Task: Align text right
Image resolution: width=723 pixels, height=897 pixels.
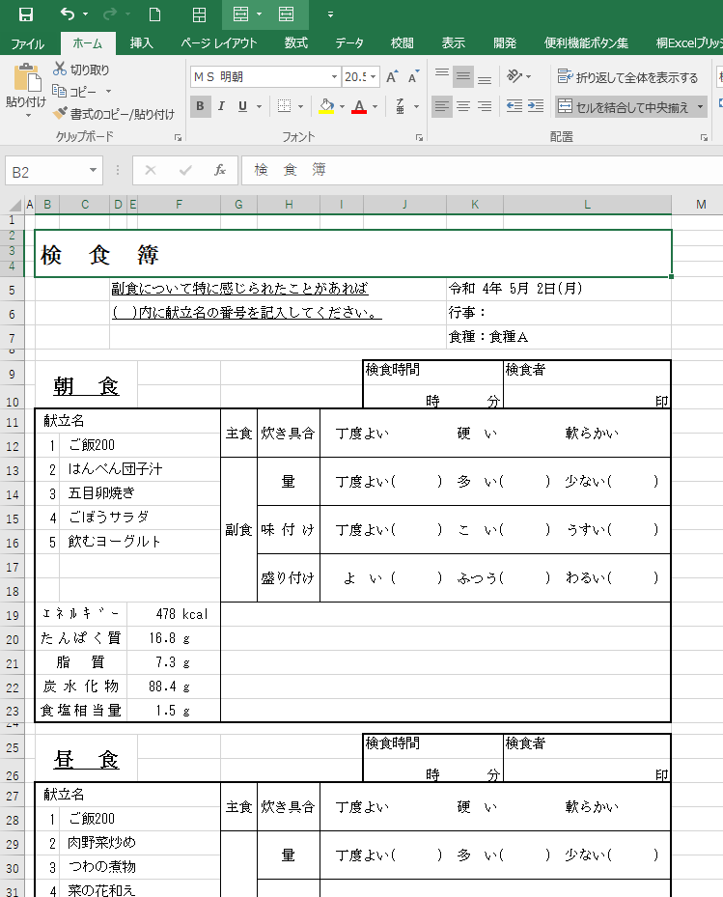Action: coord(485,106)
